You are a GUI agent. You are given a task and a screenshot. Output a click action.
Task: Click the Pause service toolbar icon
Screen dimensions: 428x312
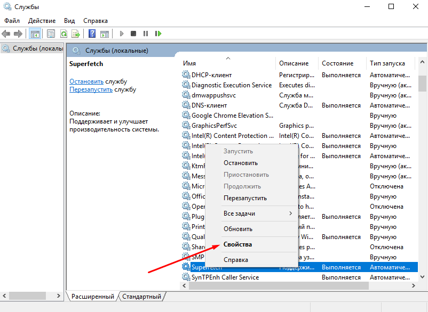coord(146,34)
